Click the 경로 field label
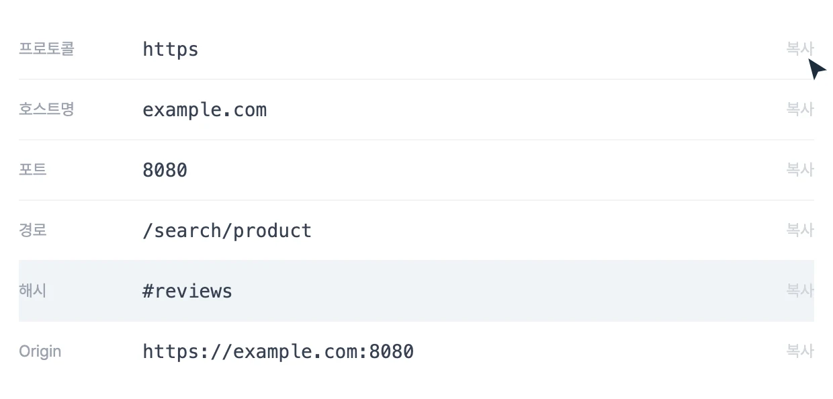Viewport: 833px width, 399px height. coord(33,230)
